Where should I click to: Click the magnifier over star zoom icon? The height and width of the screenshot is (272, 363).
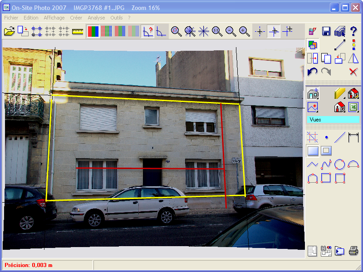pos(190,31)
